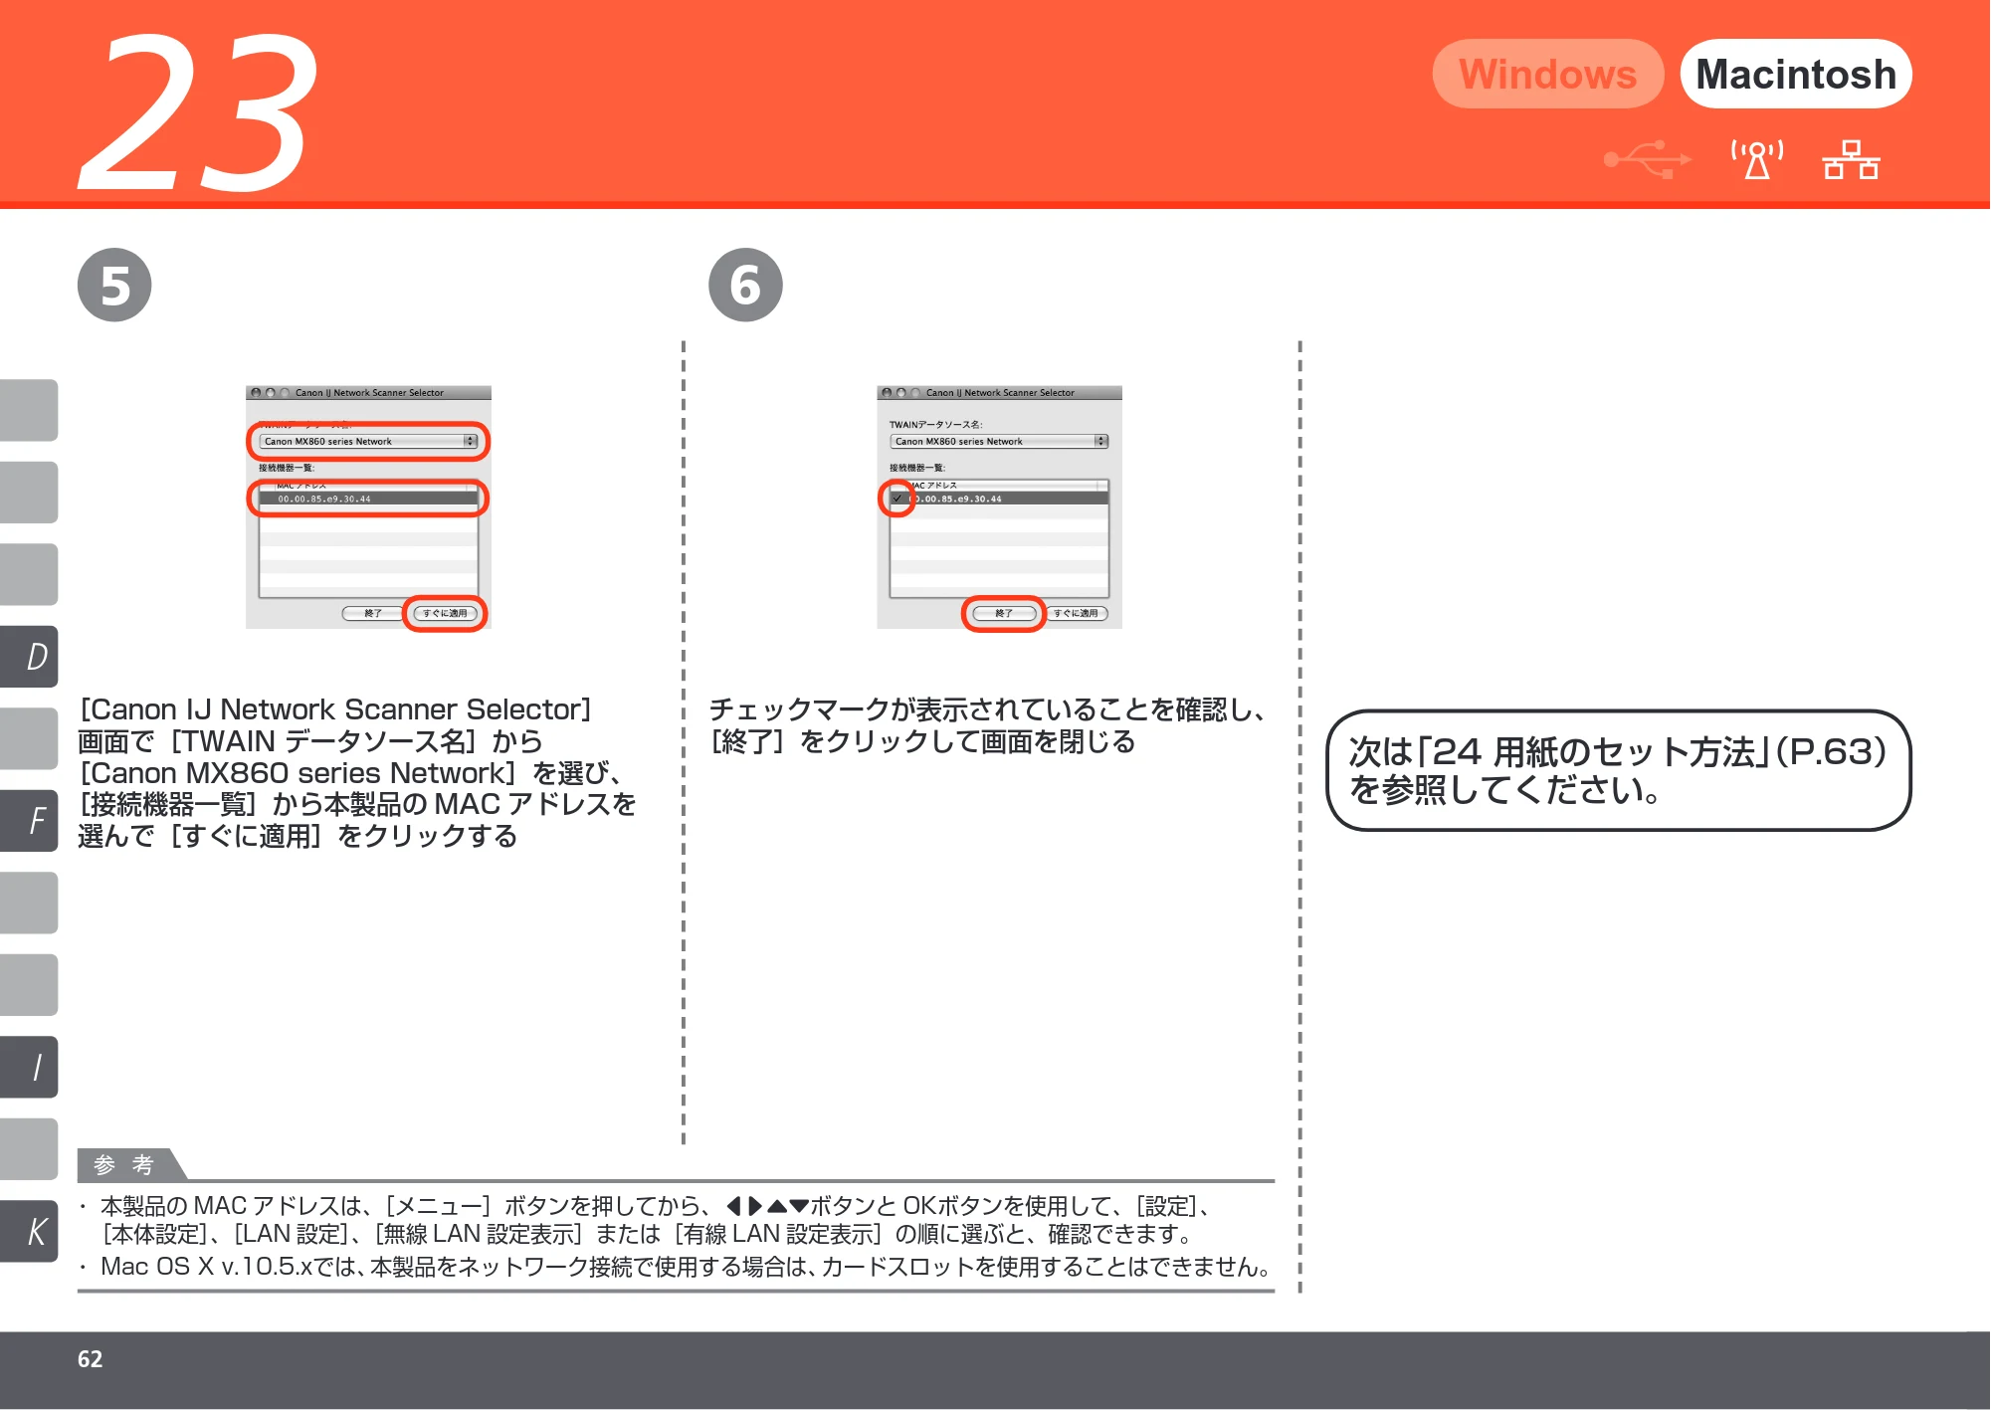Click the next-step reference box for P.63
1991x1410 pixels.
coord(1619,770)
